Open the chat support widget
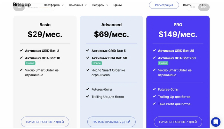 (x=216, y=122)
